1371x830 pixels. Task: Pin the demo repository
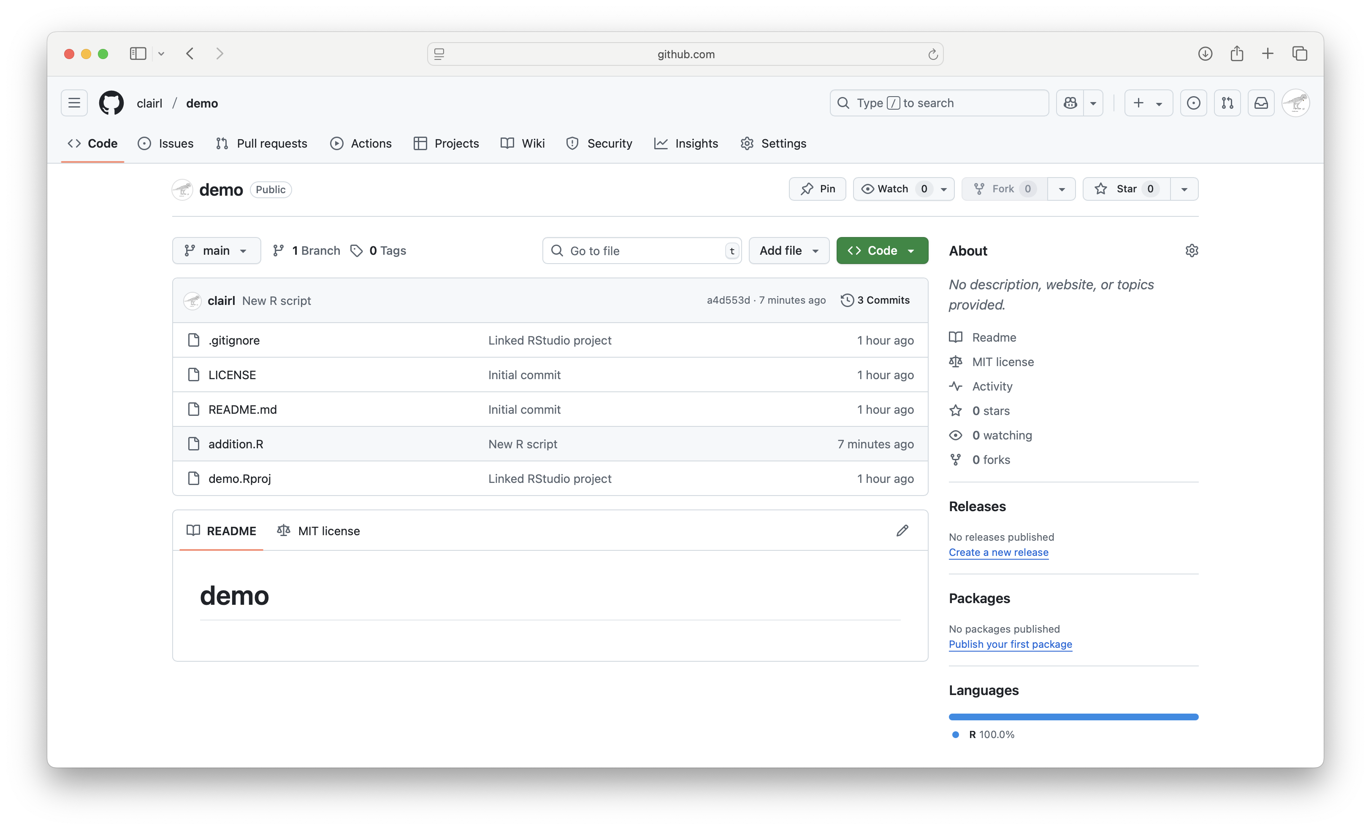pyautogui.click(x=817, y=189)
